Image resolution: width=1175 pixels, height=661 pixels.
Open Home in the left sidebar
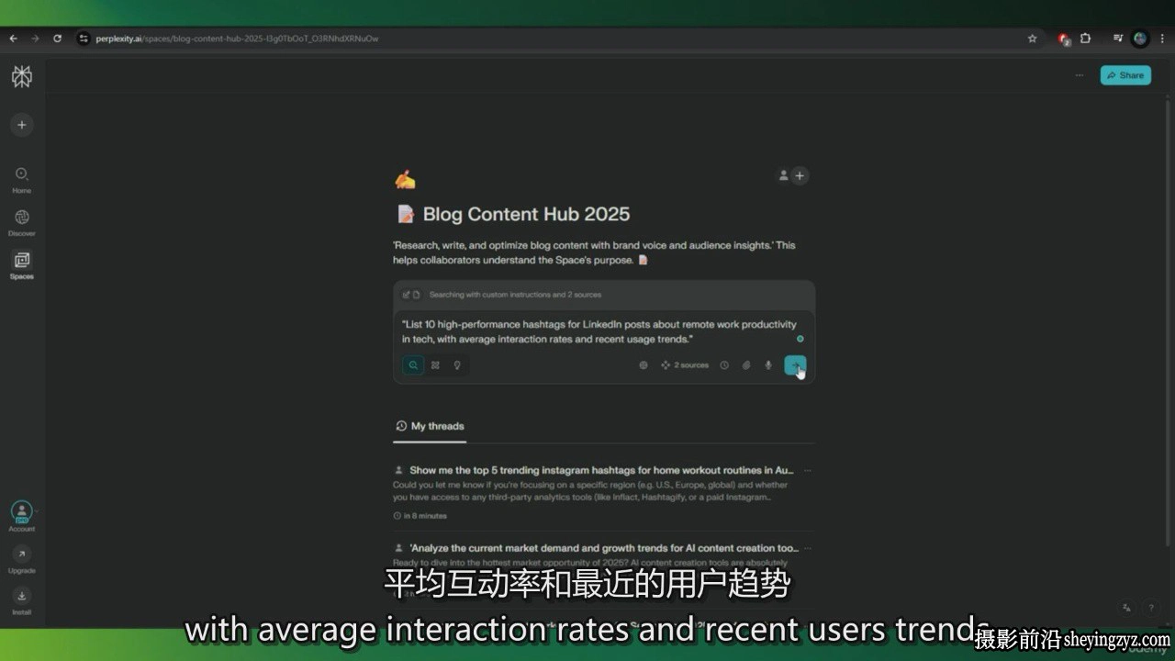click(22, 179)
